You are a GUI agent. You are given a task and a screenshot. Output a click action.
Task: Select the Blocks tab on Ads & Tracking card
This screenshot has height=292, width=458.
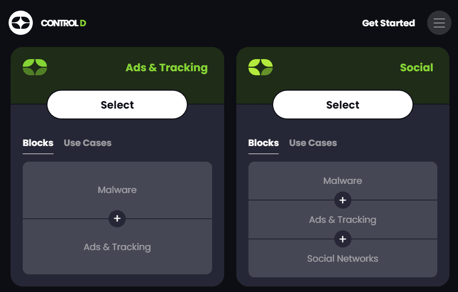[38, 143]
